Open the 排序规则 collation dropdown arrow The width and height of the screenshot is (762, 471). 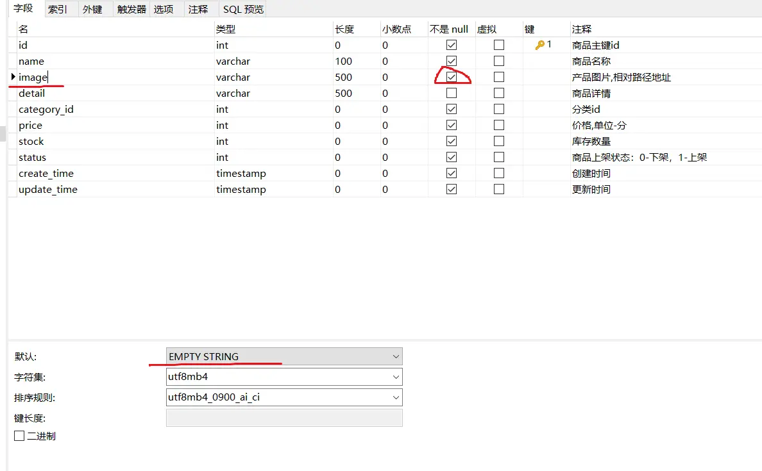point(396,397)
